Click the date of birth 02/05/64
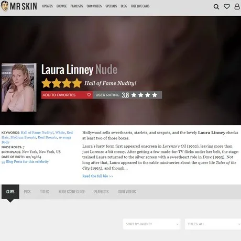The width and height of the screenshot is (241, 241). pyautogui.click(x=34, y=157)
